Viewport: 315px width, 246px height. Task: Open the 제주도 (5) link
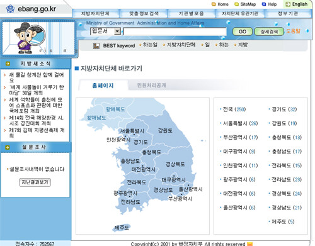(x=283, y=221)
